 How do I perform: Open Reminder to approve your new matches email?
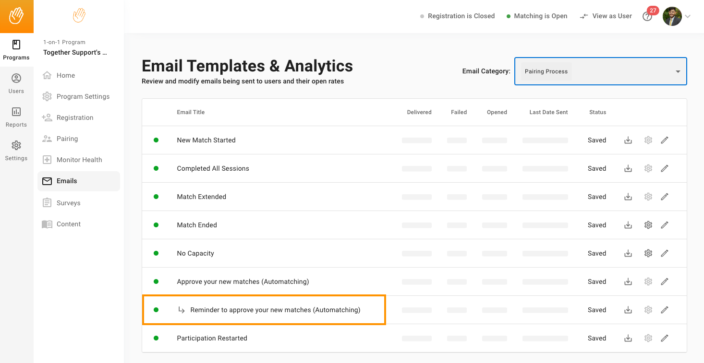[x=275, y=310]
